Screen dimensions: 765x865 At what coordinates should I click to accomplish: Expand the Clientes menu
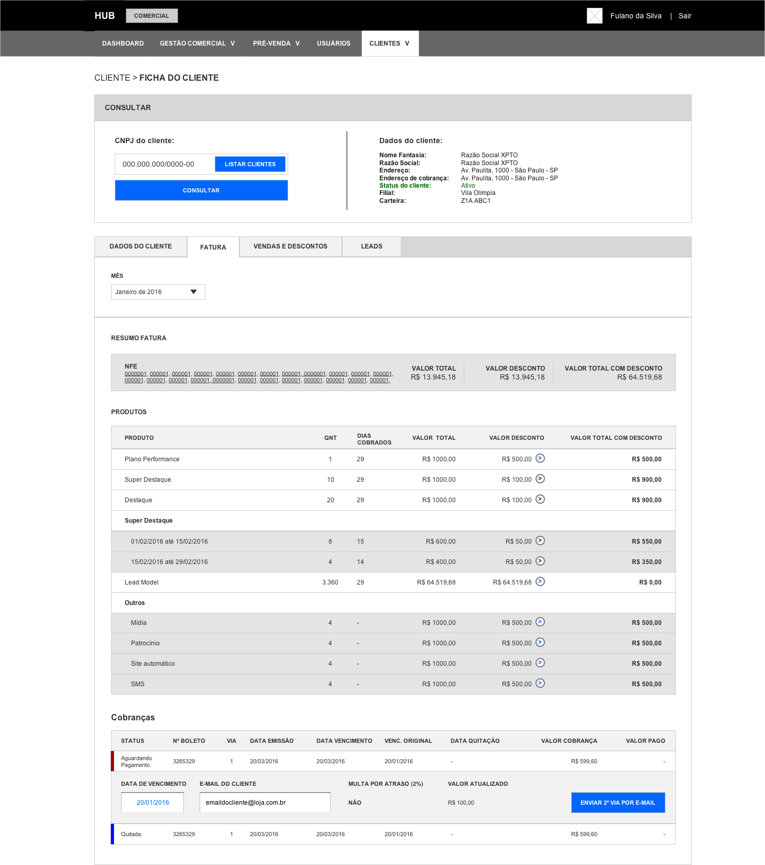pyautogui.click(x=390, y=44)
